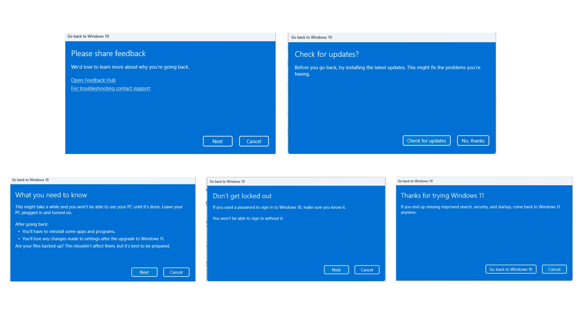Cancel the Please share feedback dialog
Image resolution: width=583 pixels, height=328 pixels.
point(254,141)
